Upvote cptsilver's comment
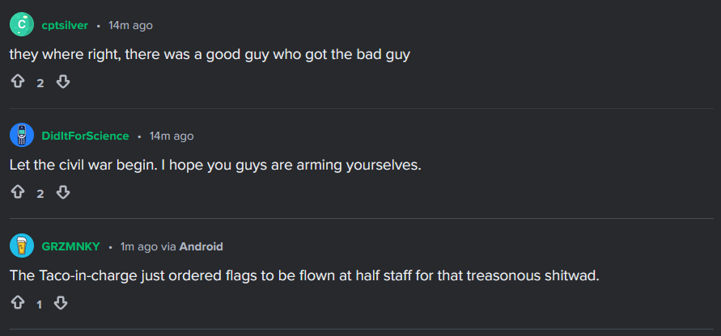This screenshot has width=721, height=336. tap(17, 82)
